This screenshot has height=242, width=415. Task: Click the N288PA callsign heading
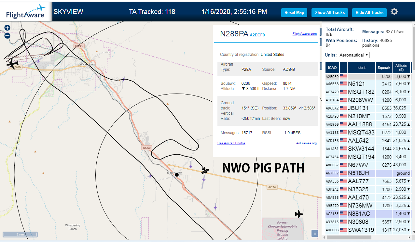[234, 34]
